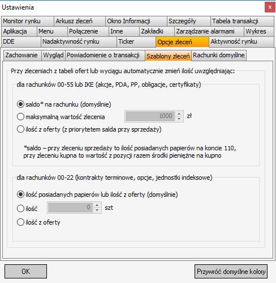
Task: Select the Szczegóły tab
Action: pos(189,21)
